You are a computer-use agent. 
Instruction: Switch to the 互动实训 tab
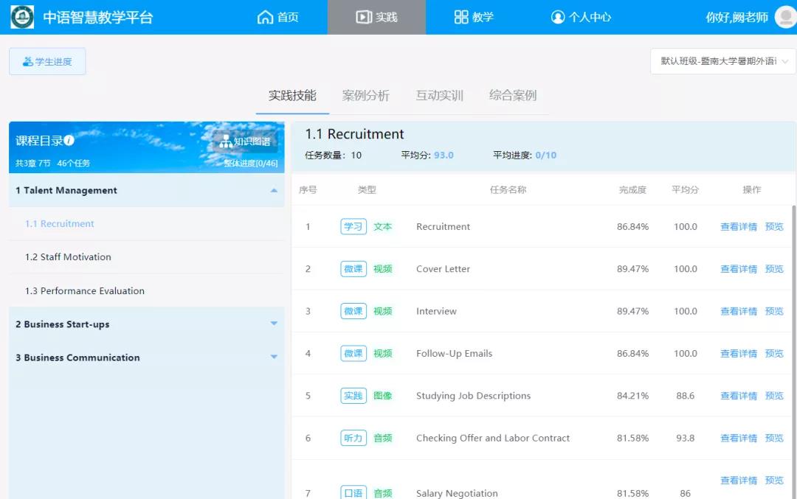(439, 96)
